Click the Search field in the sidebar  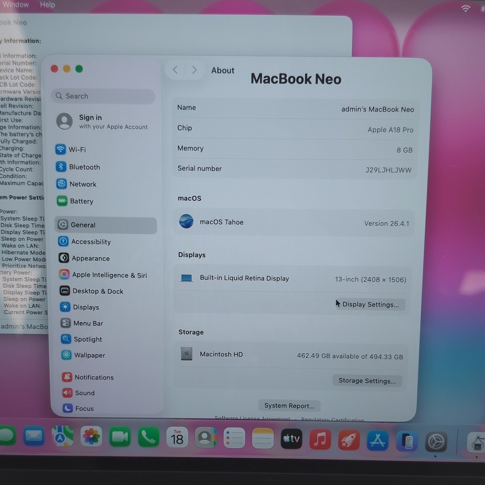103,96
